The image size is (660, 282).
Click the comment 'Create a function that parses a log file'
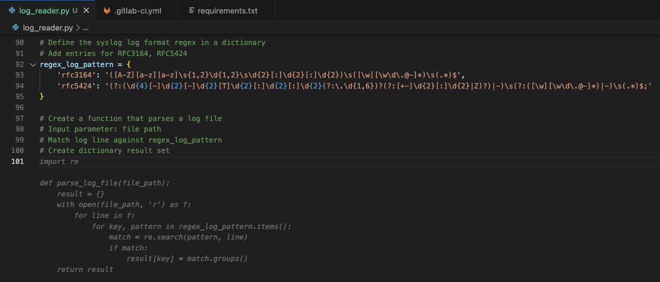click(x=131, y=118)
